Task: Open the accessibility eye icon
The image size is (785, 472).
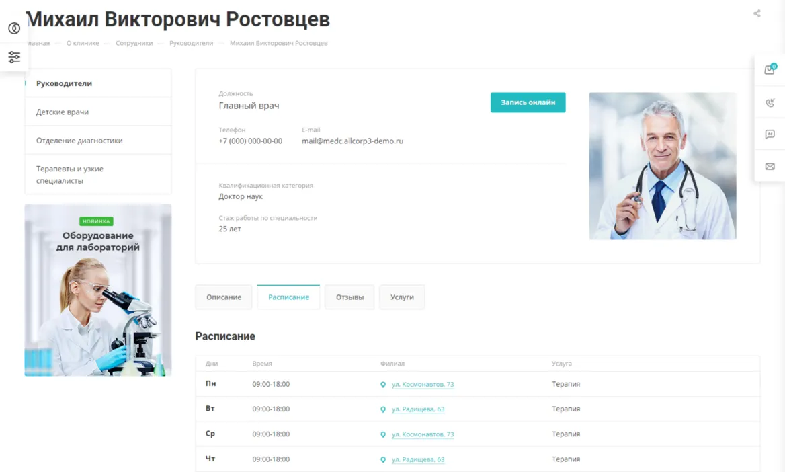Action: click(14, 28)
